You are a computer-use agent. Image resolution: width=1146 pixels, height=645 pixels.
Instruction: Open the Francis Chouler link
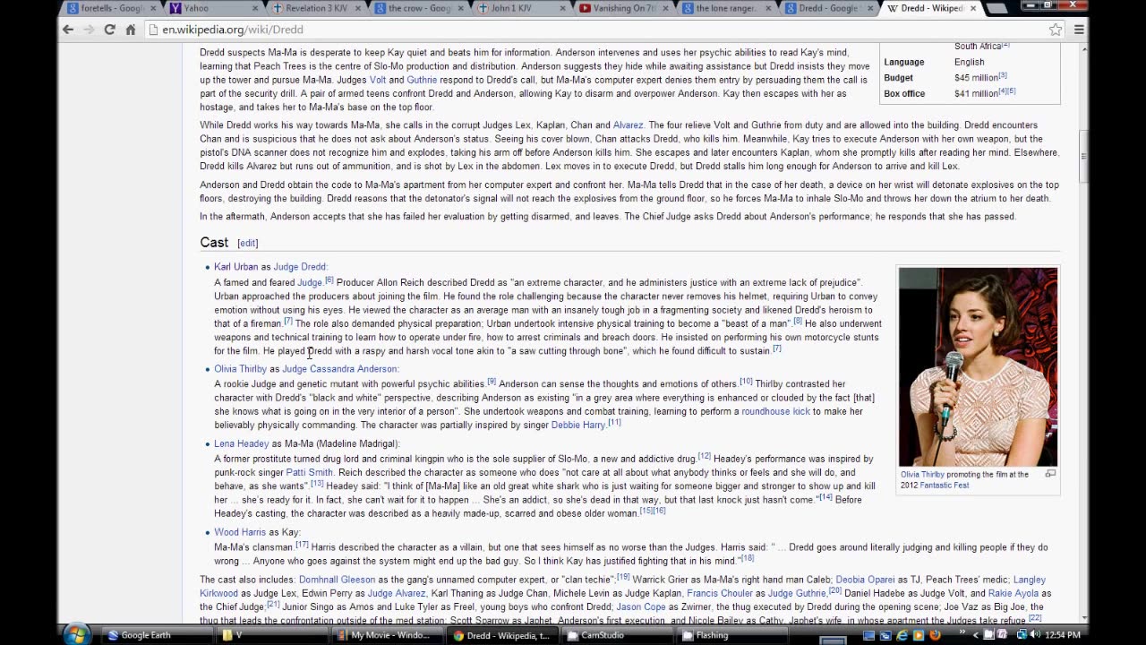click(720, 594)
